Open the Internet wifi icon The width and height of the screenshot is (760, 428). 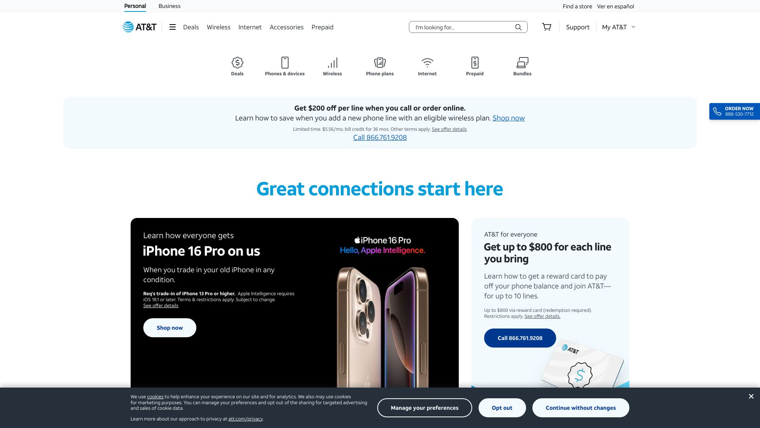[x=427, y=63]
